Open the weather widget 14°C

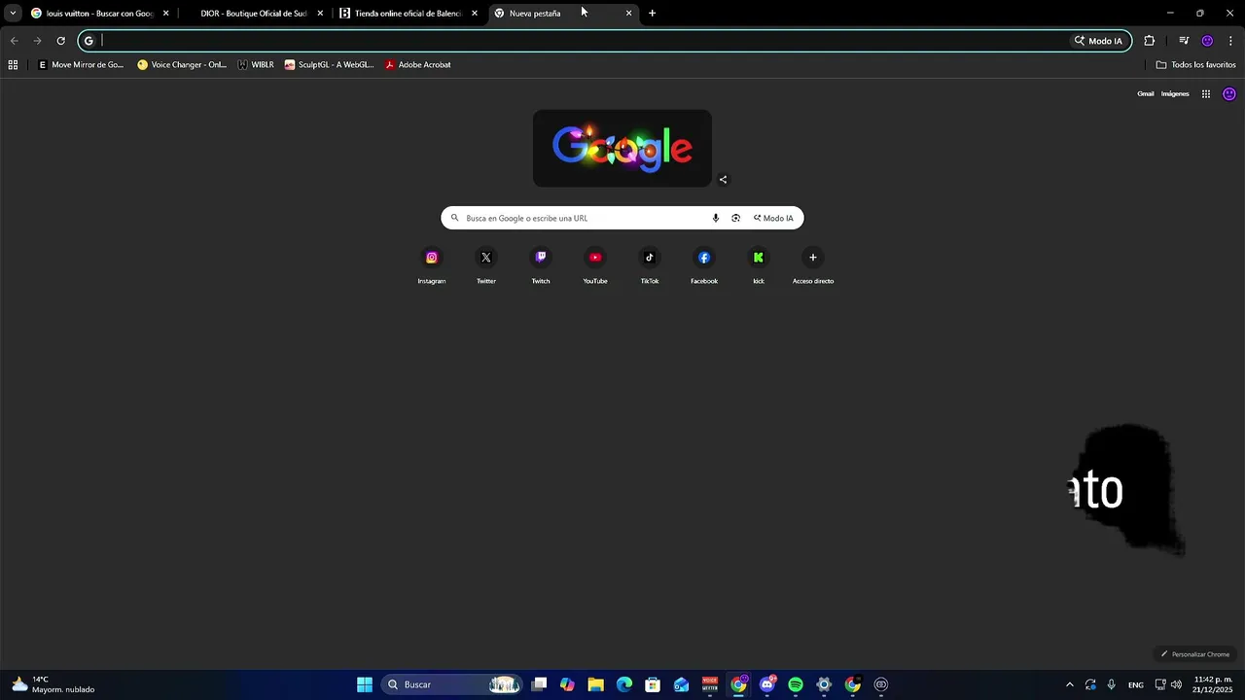53,684
